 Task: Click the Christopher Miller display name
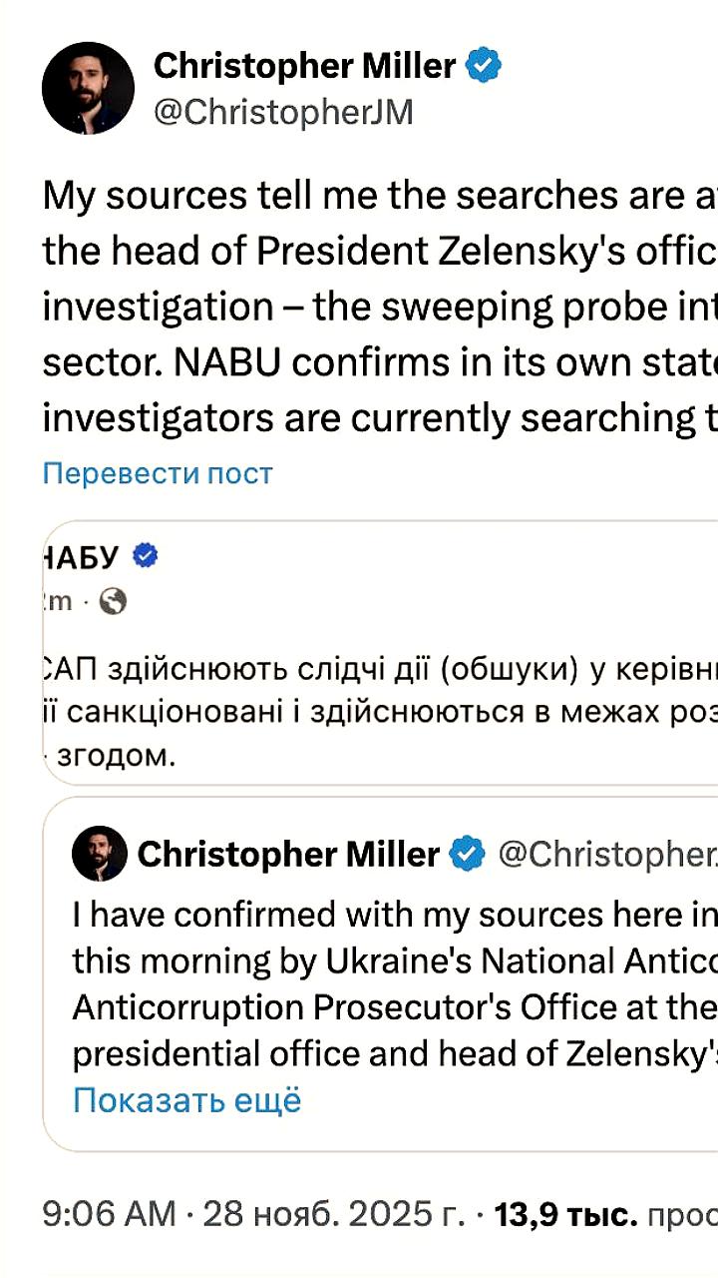(x=304, y=67)
